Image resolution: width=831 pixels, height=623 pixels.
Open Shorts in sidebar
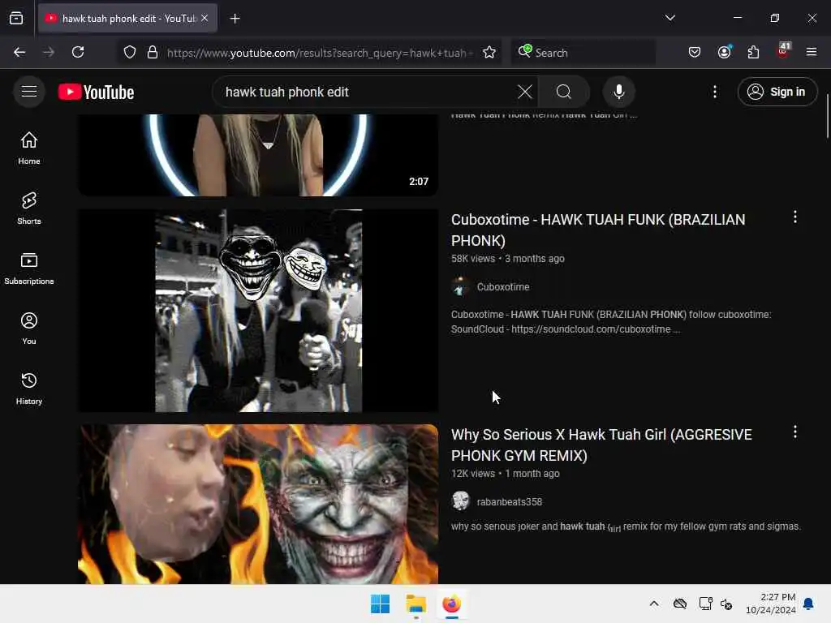pyautogui.click(x=29, y=208)
